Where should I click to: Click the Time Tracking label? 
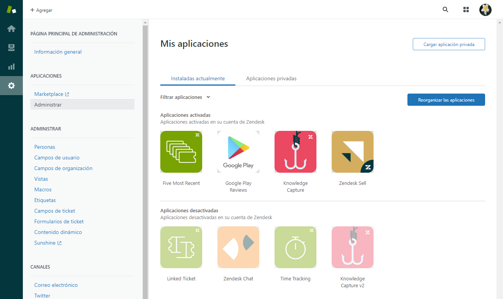click(x=295, y=279)
